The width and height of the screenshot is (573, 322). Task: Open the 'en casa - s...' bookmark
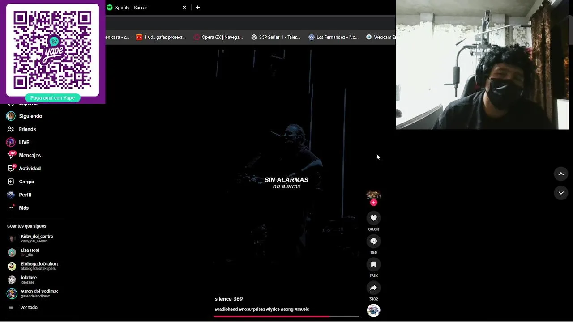click(118, 37)
